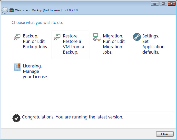
Task: Click the latest-version checkmark badge icon
Action: tap(16, 118)
